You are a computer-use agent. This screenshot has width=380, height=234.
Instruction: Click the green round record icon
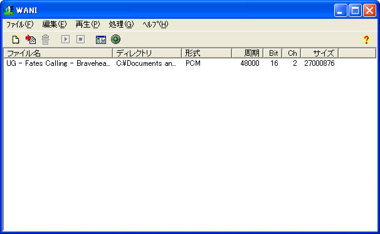coord(115,40)
